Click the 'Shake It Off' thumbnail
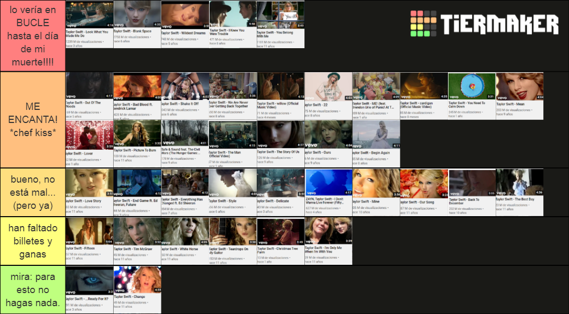The width and height of the screenshot is (569, 314). (x=185, y=96)
